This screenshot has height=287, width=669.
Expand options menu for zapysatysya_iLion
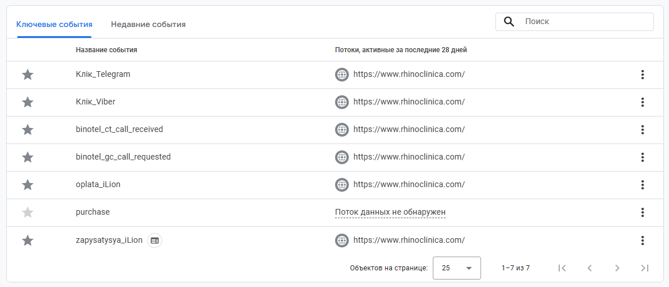(643, 241)
